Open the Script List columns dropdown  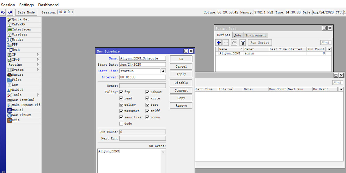[x=329, y=49]
